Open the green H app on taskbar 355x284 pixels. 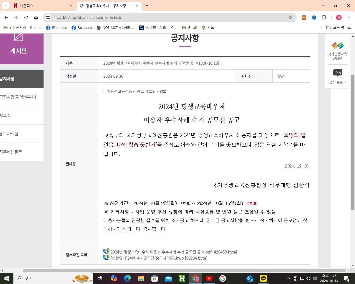click(182, 278)
